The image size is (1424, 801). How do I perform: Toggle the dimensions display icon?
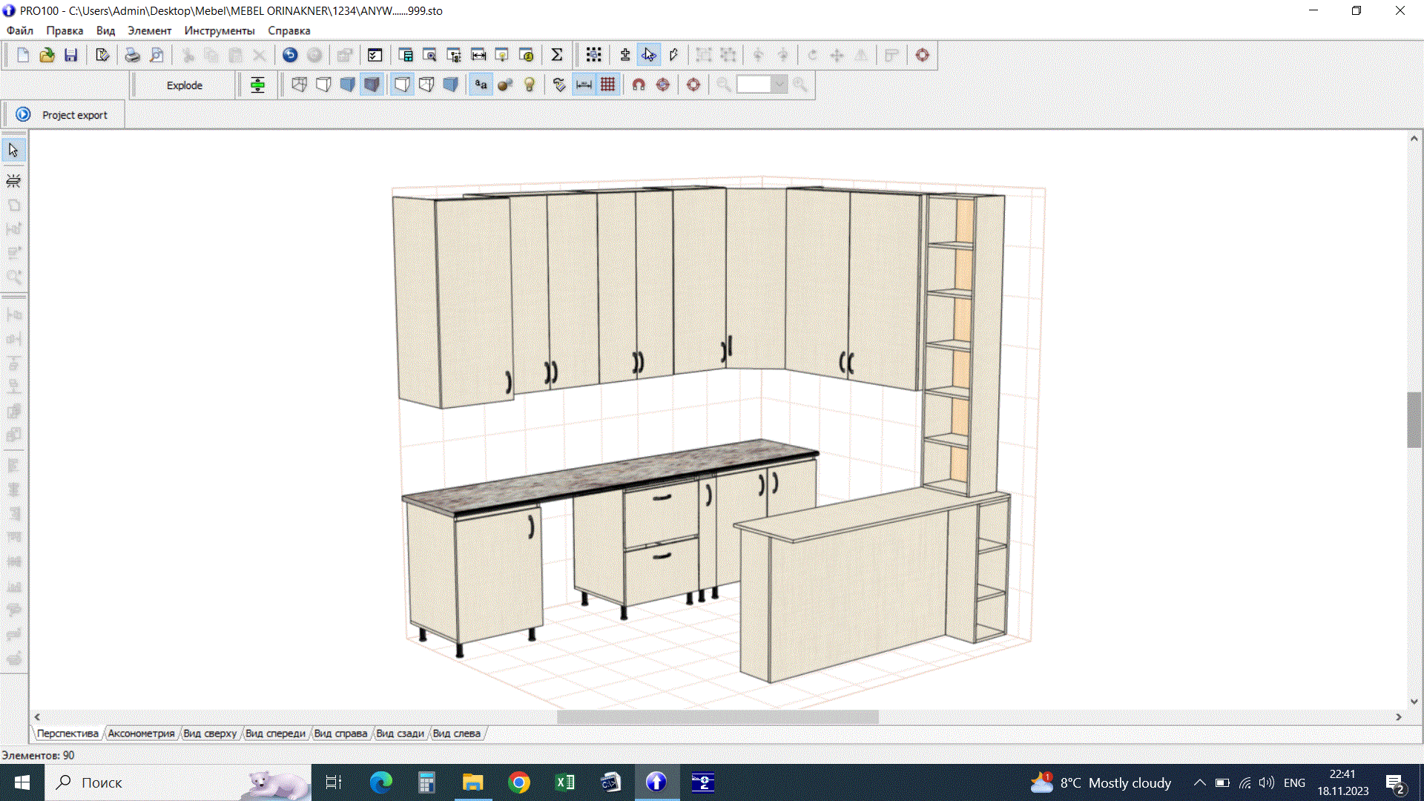pyautogui.click(x=583, y=85)
